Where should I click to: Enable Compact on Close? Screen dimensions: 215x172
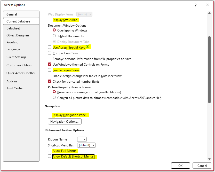pos(50,53)
